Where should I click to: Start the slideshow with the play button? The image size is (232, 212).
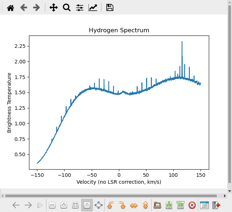[40, 205]
